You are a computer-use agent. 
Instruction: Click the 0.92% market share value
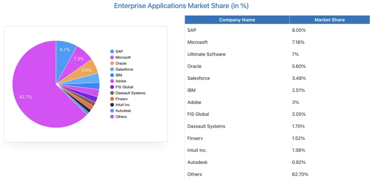[299, 162]
